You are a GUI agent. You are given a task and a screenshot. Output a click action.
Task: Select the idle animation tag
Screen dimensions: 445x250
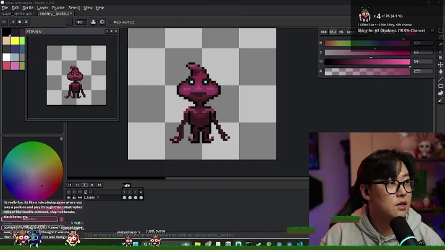coord(127,185)
